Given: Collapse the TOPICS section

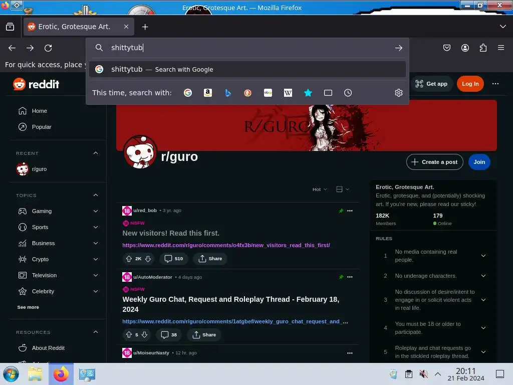Looking at the screenshot, I should (96, 195).
